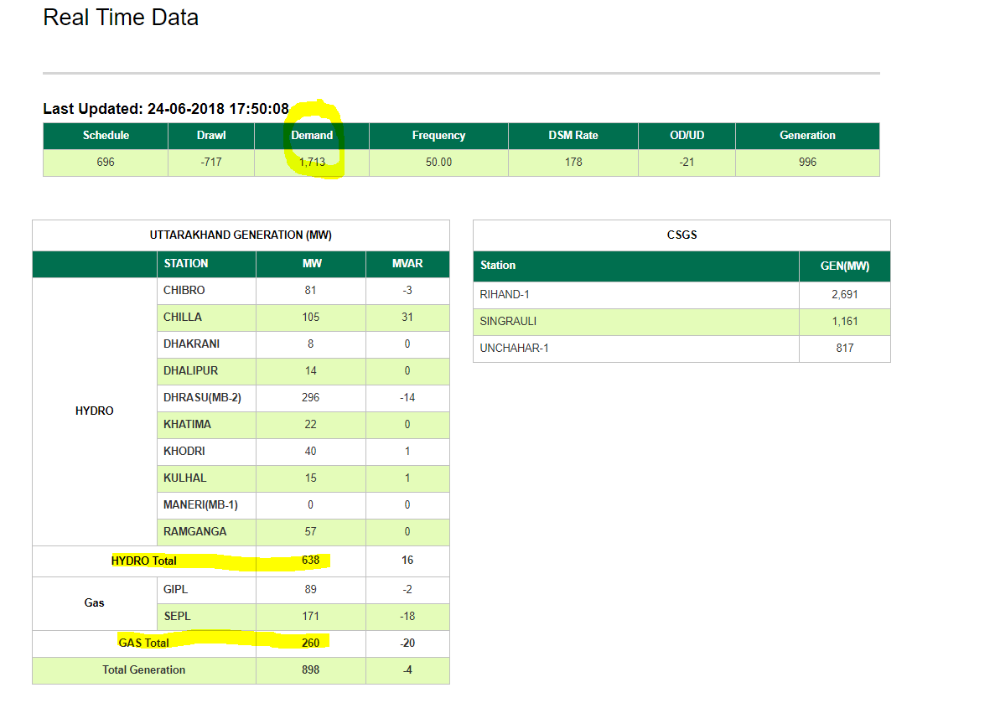995x703 pixels.
Task: Click the GEN(MW) column header
Action: (845, 266)
